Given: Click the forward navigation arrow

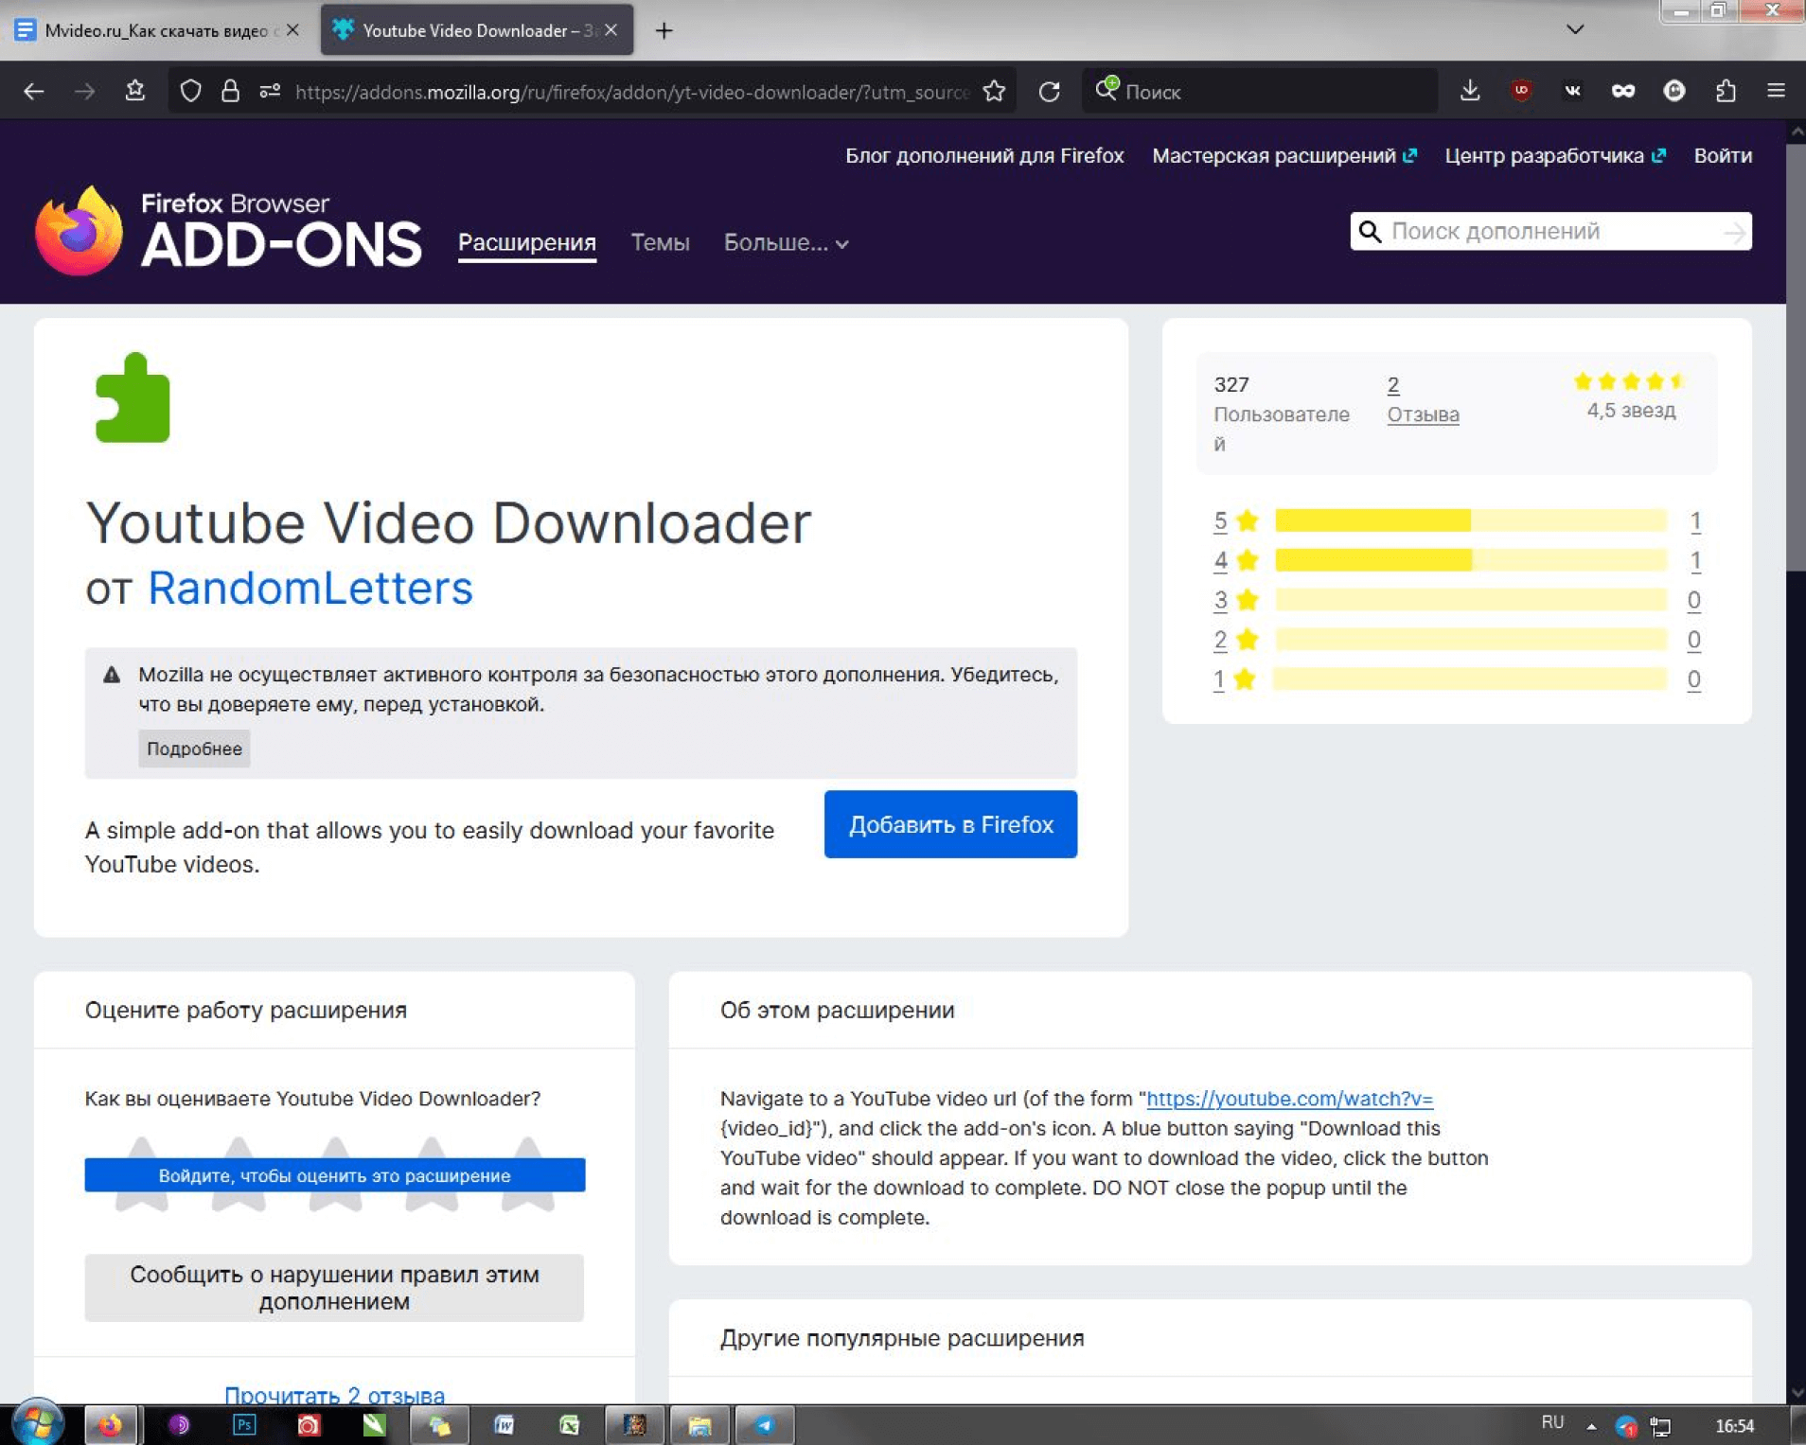Looking at the screenshot, I should pos(85,92).
